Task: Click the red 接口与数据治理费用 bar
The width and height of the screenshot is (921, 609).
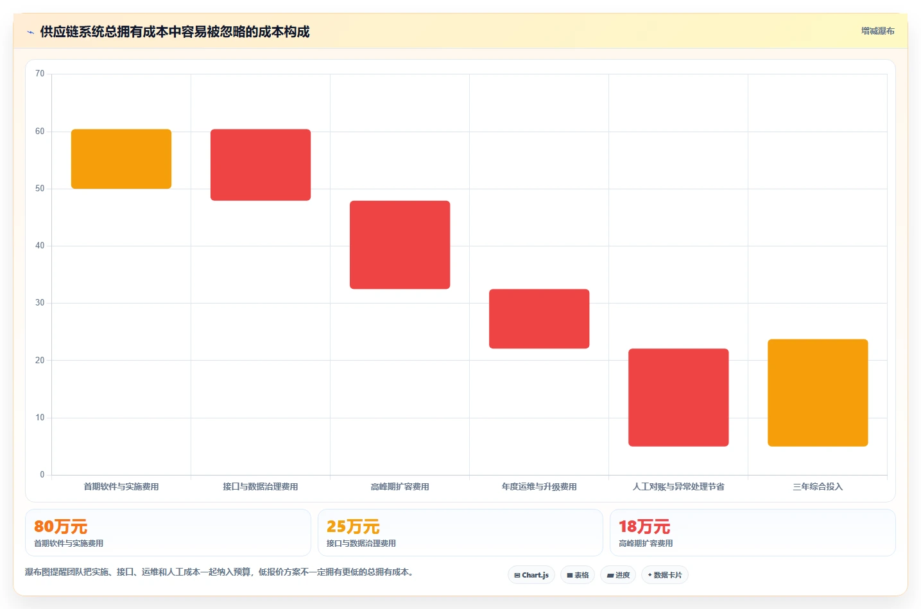Action: click(x=261, y=165)
